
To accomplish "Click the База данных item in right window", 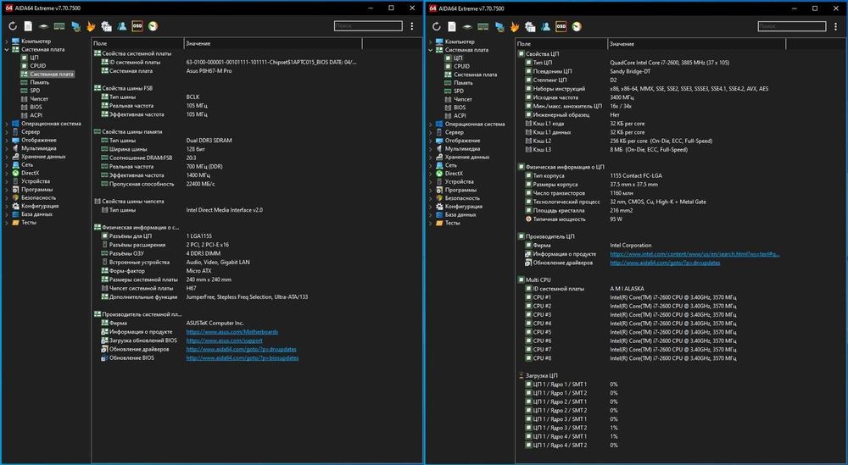I will point(460,214).
